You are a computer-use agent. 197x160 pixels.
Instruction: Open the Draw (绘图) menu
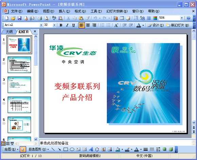[12, 149]
